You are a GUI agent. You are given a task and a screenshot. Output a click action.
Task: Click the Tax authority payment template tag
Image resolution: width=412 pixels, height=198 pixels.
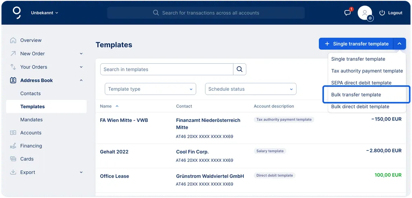coord(284,119)
